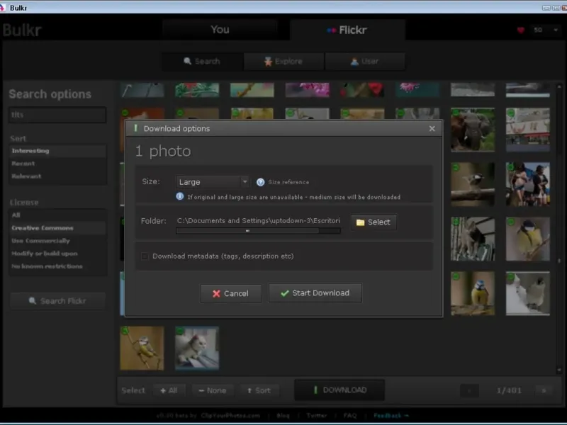
Task: Switch to the Flickr tab
Action: pyautogui.click(x=347, y=30)
